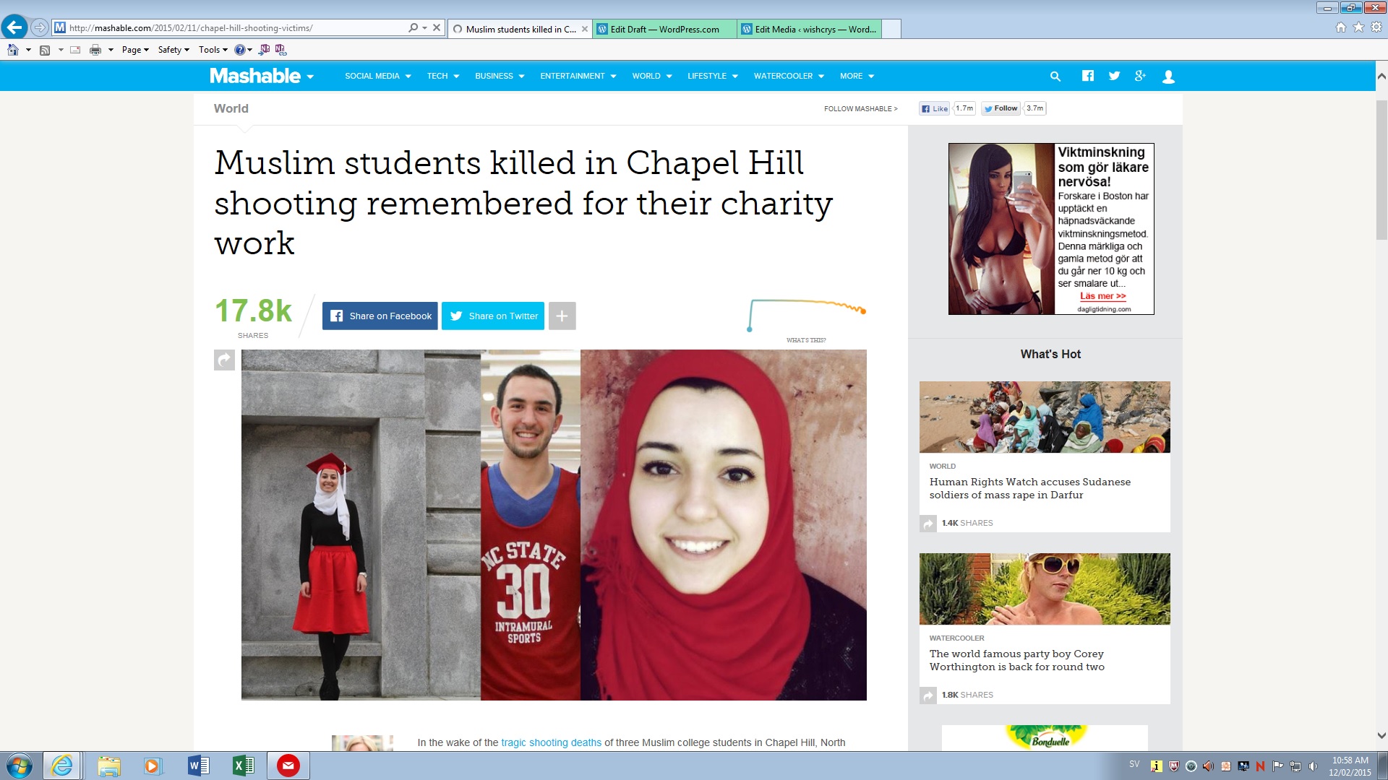
Task: Click the Twitter bird icon in header
Action: (1114, 76)
